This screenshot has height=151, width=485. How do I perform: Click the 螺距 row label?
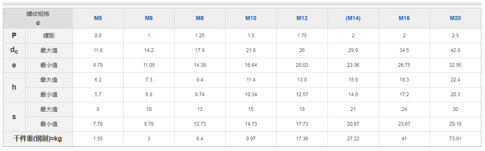click(x=49, y=36)
